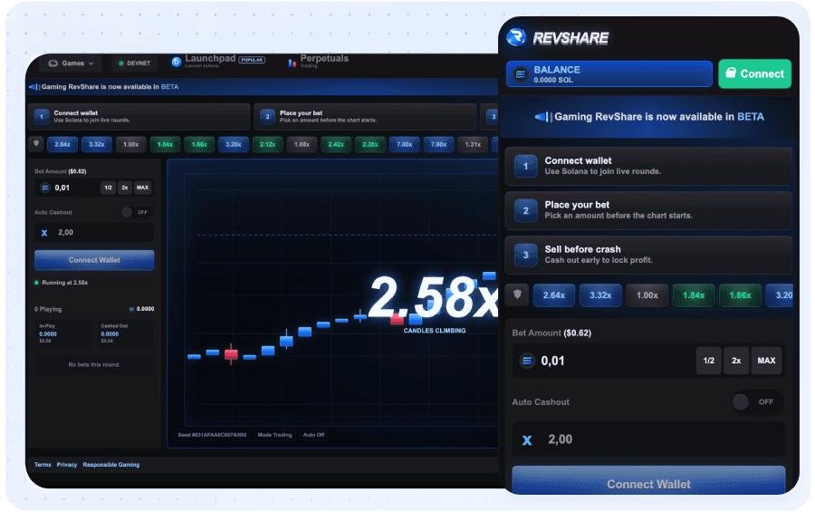Click the Sell before crash step card

[648, 255]
